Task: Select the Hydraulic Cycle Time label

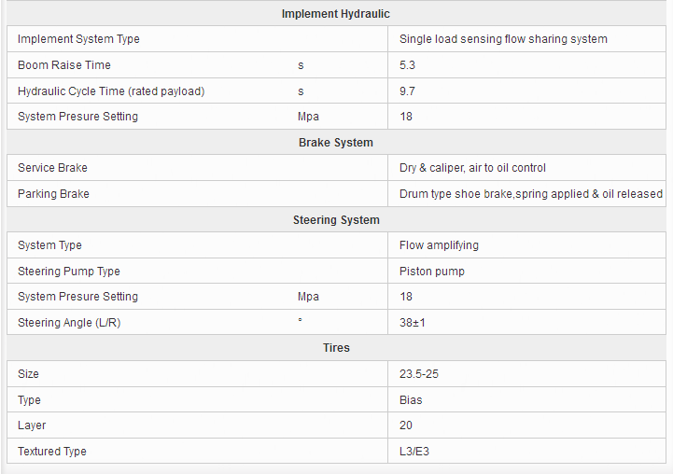Action: 111,91
